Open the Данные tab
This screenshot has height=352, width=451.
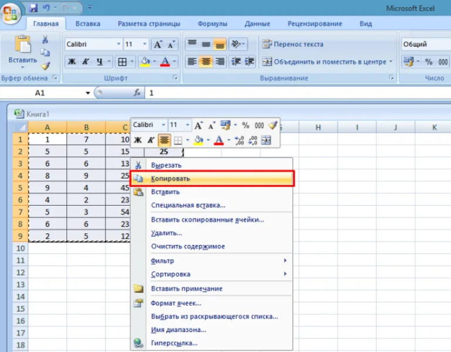(257, 24)
